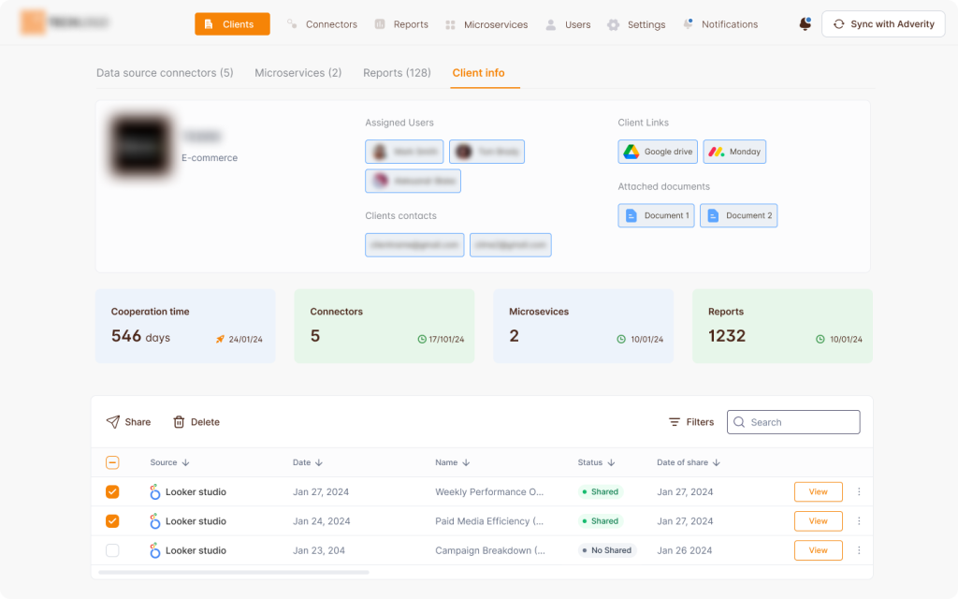Open Document 1 from attached documents

coord(656,215)
